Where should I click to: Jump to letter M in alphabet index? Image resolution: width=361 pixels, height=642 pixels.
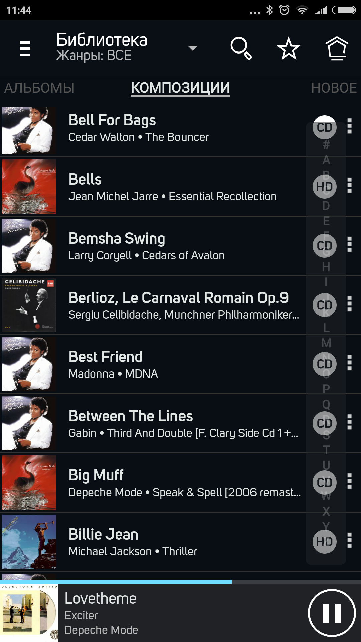326,343
